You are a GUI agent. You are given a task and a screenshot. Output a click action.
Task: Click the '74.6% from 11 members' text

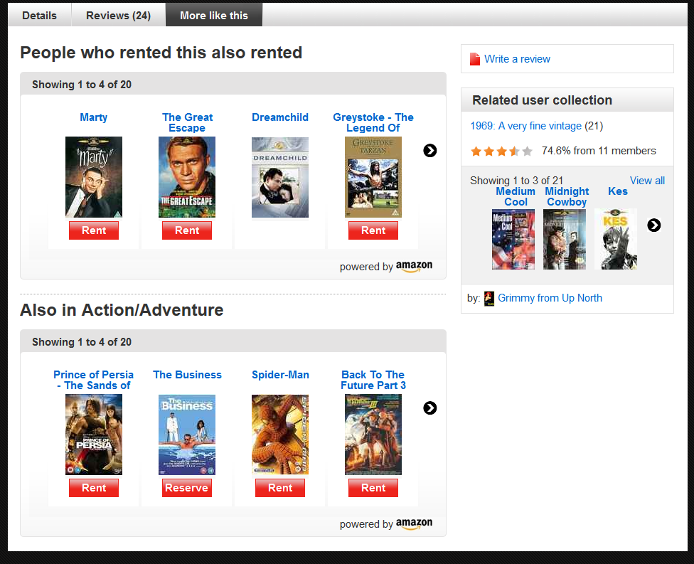tap(599, 151)
